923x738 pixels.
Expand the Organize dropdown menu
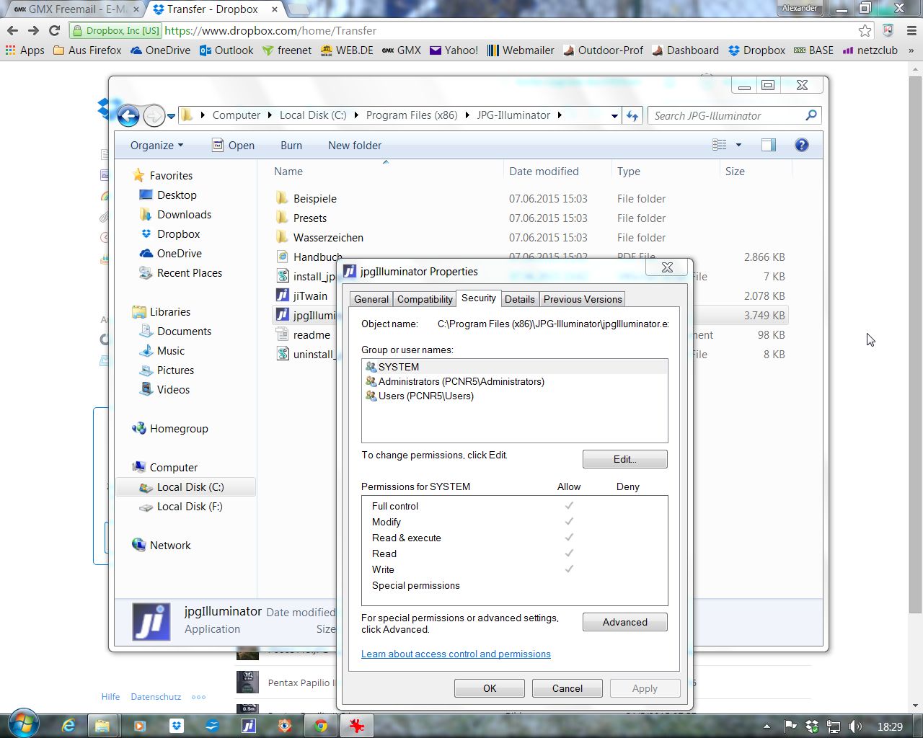(x=156, y=145)
